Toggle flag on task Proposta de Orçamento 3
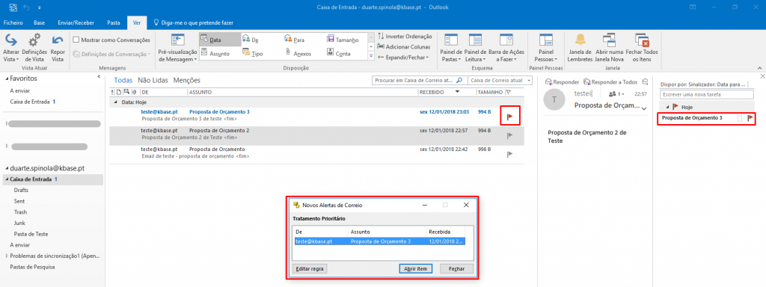 pyautogui.click(x=750, y=118)
